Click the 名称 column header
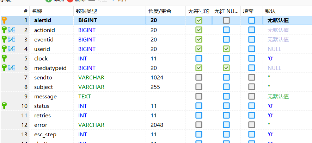312x143 pixels. coord(51,11)
